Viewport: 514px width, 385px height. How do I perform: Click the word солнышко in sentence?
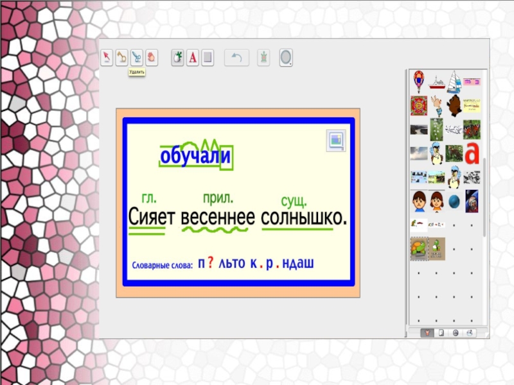301,218
